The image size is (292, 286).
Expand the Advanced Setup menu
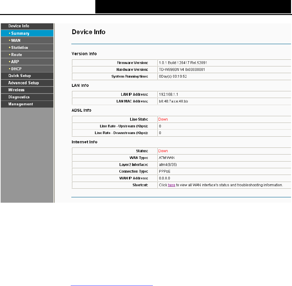tap(27, 83)
